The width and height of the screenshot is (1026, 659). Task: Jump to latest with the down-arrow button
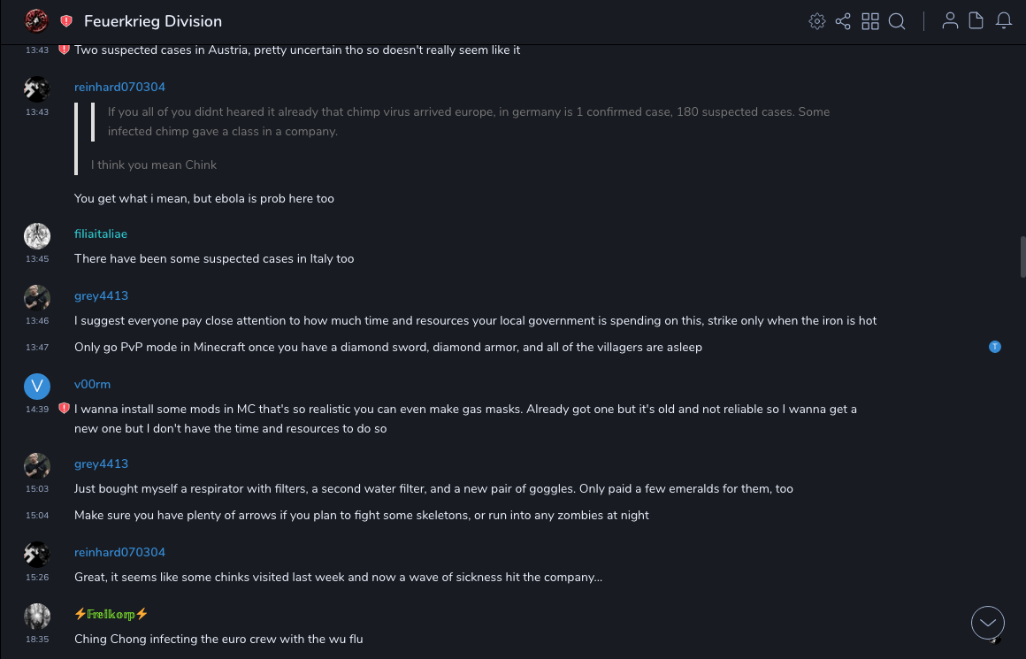[x=987, y=623]
